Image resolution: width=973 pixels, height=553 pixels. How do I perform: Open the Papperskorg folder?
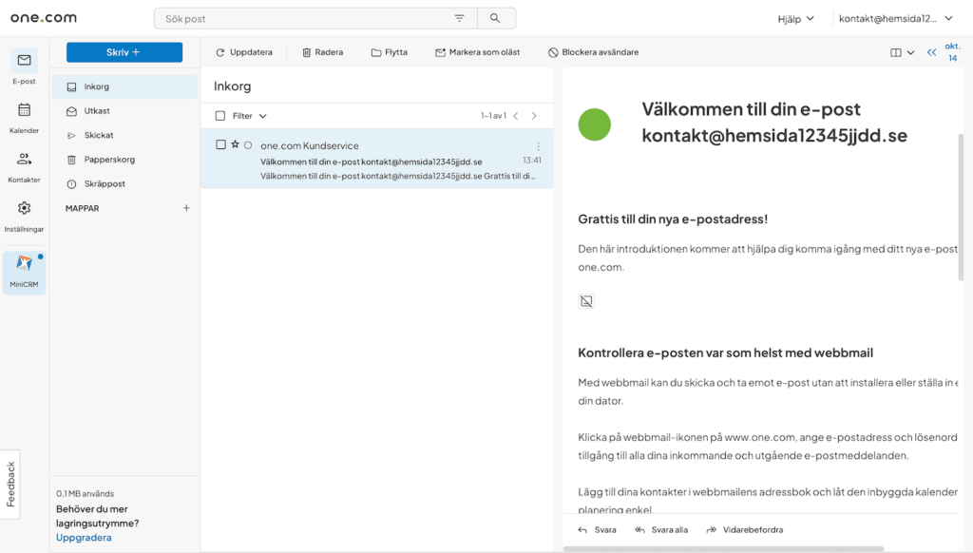tap(124, 160)
